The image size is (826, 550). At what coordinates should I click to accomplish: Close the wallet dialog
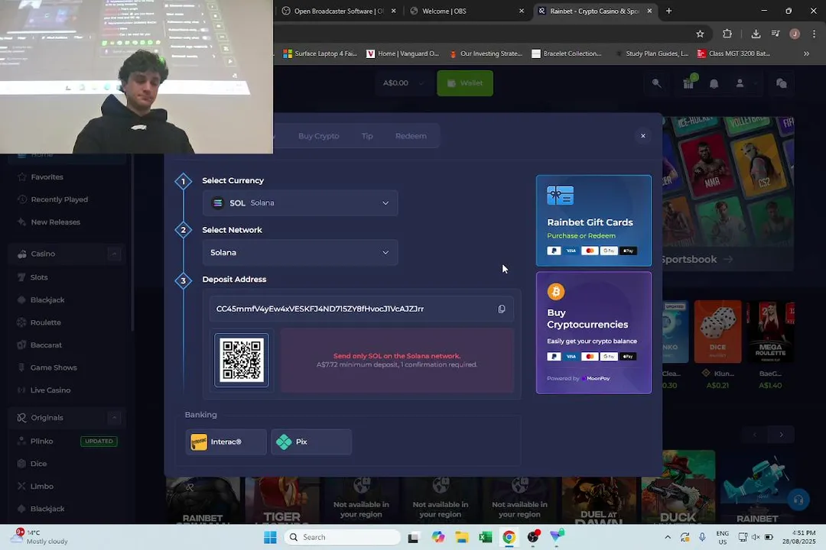point(642,136)
